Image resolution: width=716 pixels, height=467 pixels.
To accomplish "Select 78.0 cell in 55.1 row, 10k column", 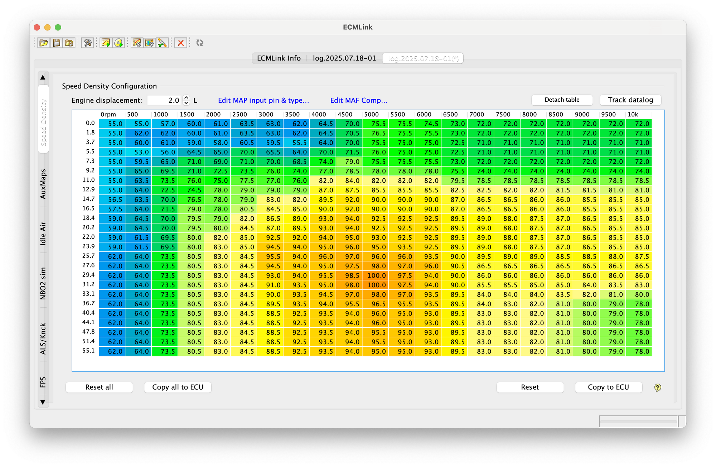I will (x=639, y=351).
